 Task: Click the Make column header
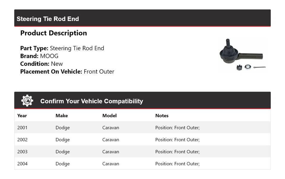point(61,116)
